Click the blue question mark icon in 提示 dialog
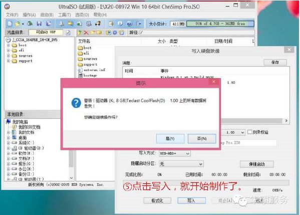 pyautogui.click(x=76, y=103)
